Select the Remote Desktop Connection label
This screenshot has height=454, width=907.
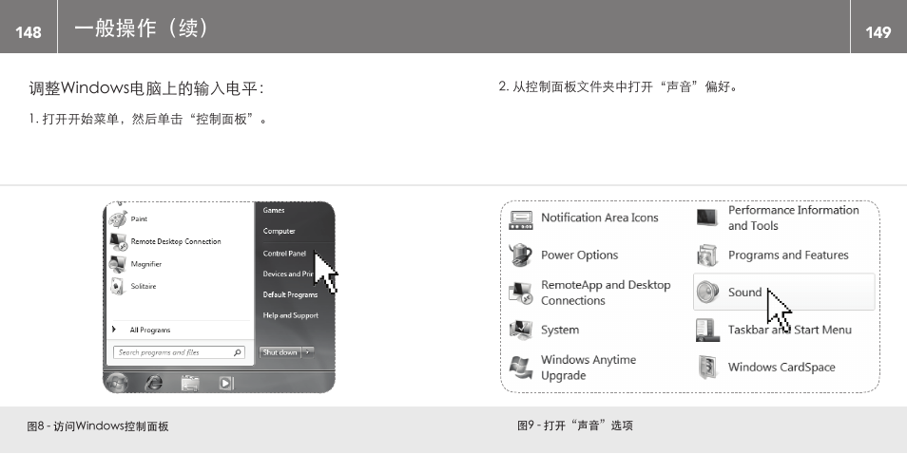(176, 241)
